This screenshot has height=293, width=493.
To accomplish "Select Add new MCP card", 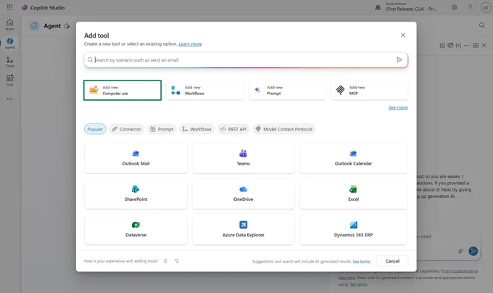I will (370, 90).
